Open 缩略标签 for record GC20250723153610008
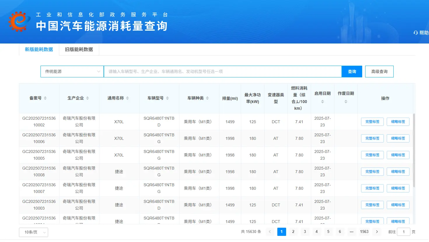This screenshot has width=429, height=242. (398, 172)
